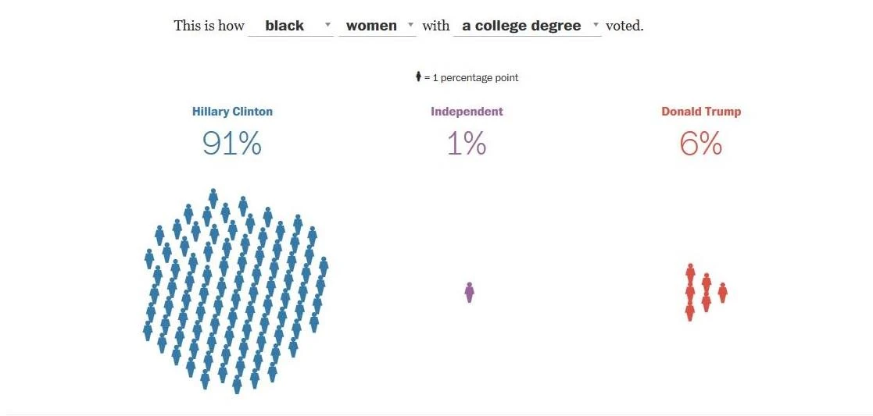This screenshot has height=416, width=873.
Task: Click the arrow beside the "black" selector
Action: point(327,25)
